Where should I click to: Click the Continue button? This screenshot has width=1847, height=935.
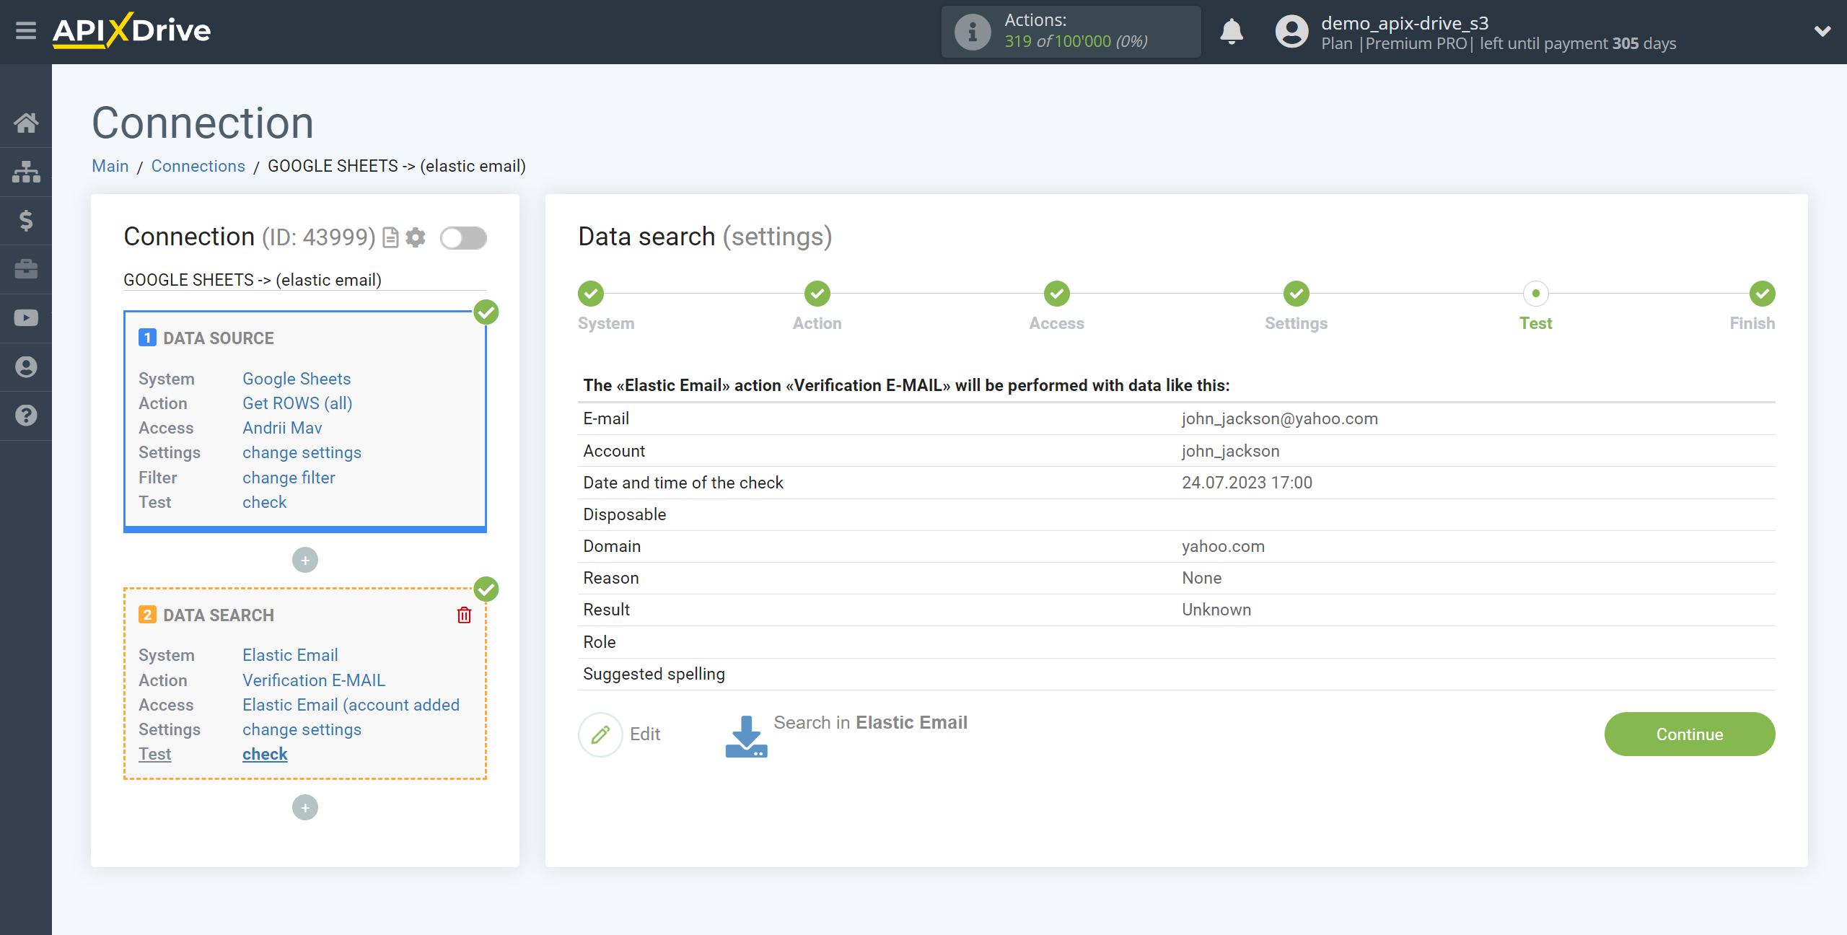click(1690, 734)
